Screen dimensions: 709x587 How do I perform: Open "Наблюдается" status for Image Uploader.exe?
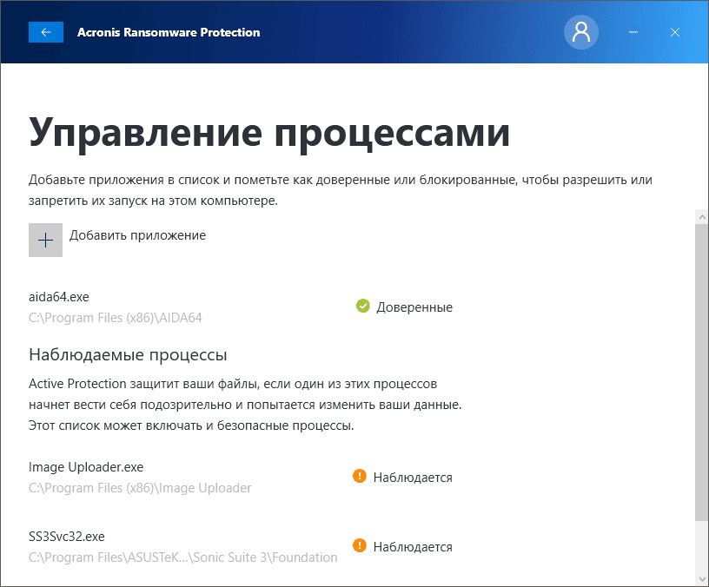[413, 478]
